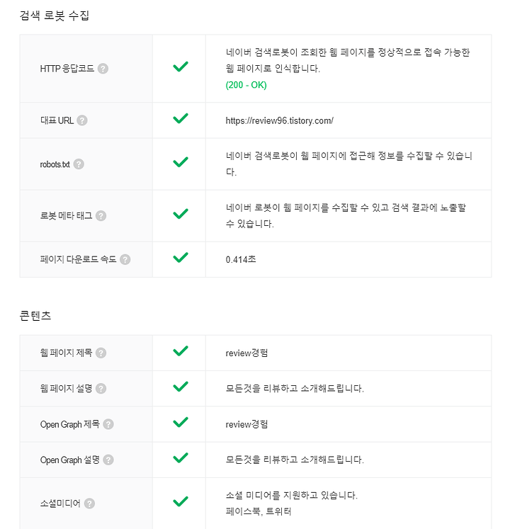
Task: Click green checkmark in 소셜미디어 row
Action: [181, 501]
